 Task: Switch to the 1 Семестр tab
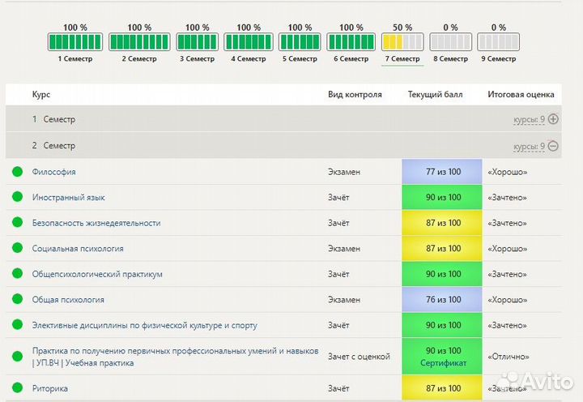[75, 42]
